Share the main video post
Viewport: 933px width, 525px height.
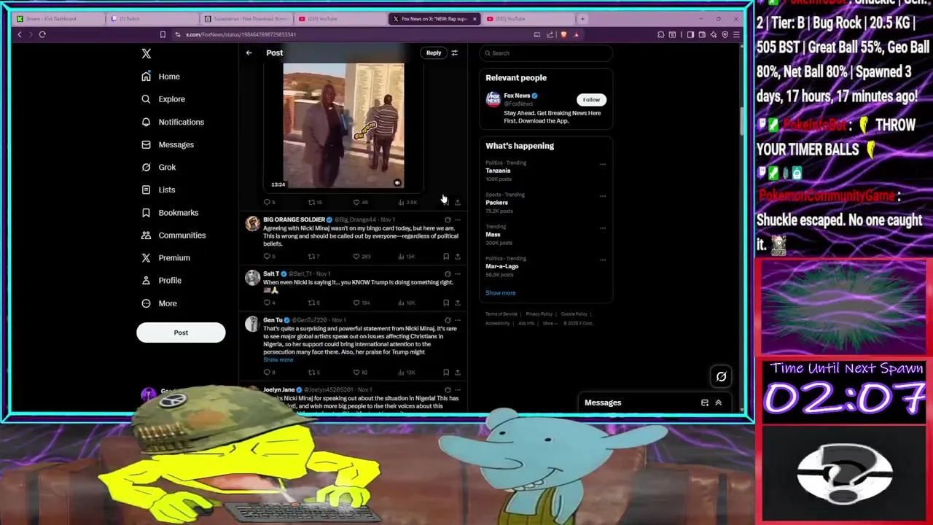(x=457, y=202)
